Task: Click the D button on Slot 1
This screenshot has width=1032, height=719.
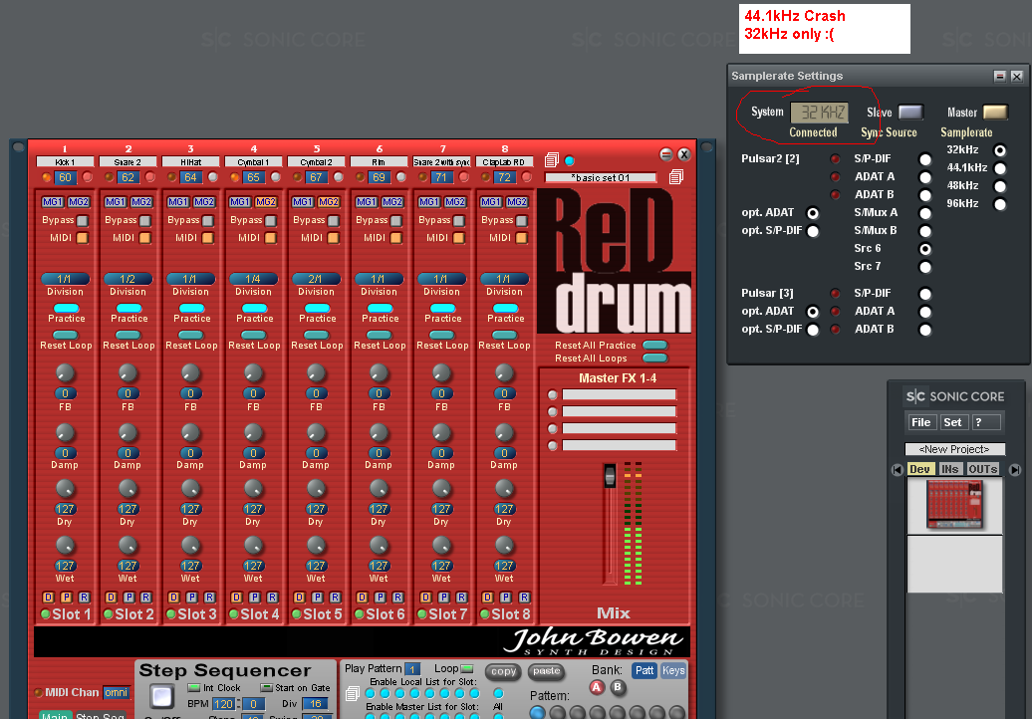Action: pyautogui.click(x=48, y=598)
